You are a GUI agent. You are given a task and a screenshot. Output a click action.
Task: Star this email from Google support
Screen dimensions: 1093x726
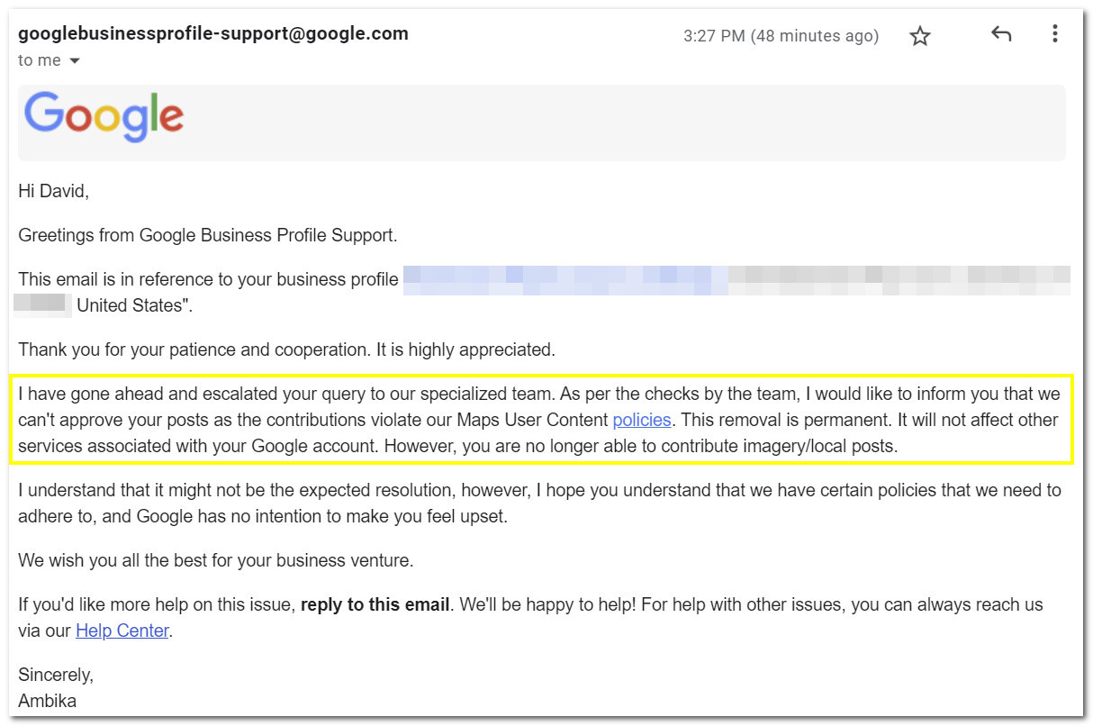point(919,36)
